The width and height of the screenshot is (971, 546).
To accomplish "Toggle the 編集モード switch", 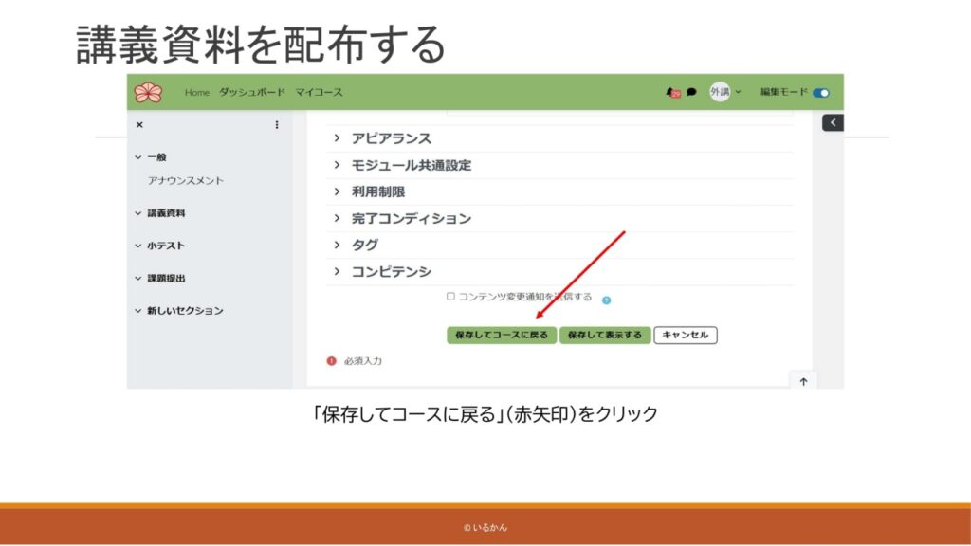I will tap(820, 93).
